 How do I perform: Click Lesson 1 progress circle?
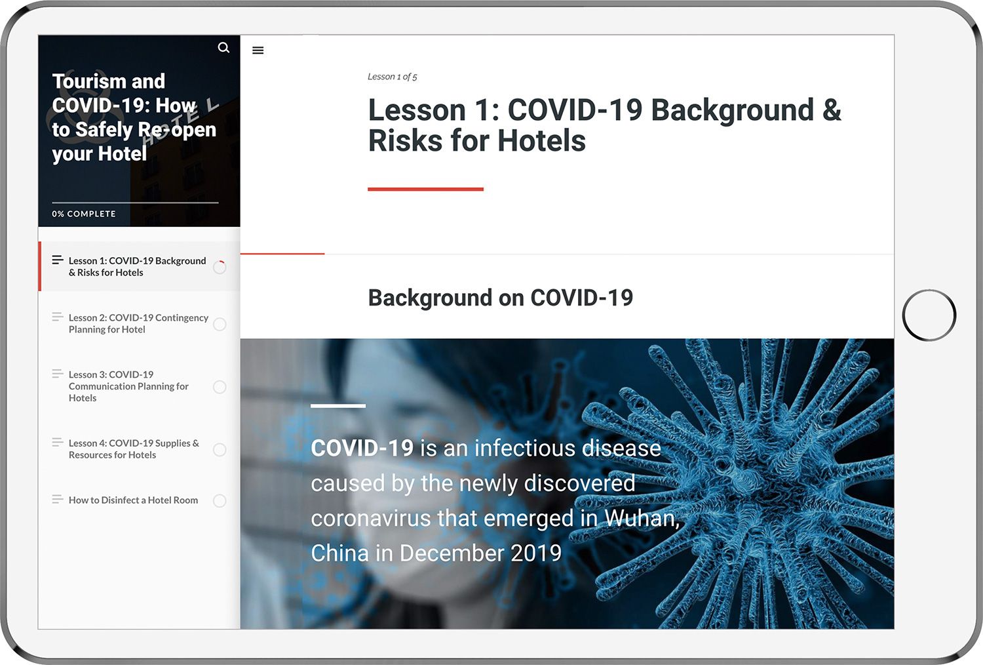(x=220, y=267)
